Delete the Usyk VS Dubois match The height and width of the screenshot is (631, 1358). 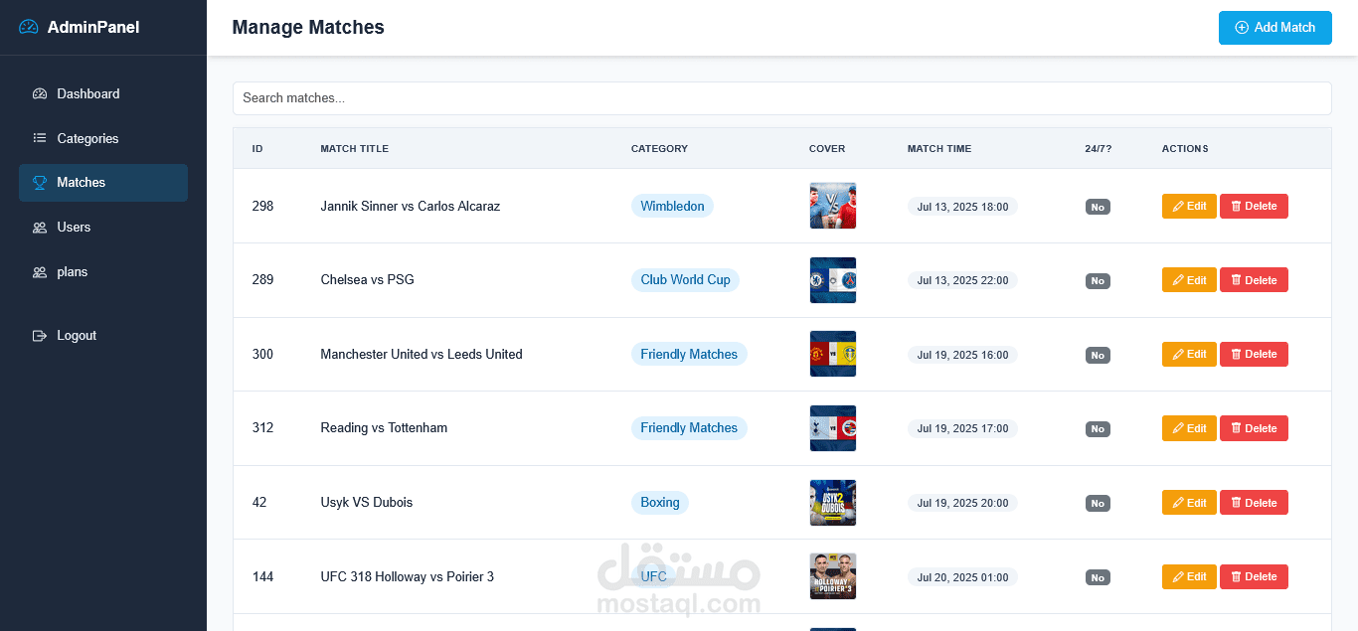point(1254,503)
